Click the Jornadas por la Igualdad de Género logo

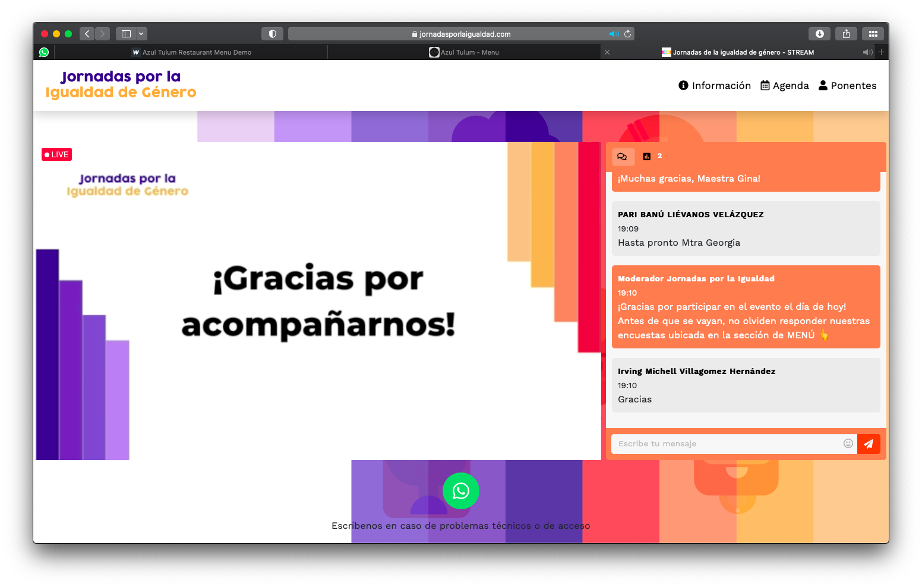pyautogui.click(x=121, y=85)
